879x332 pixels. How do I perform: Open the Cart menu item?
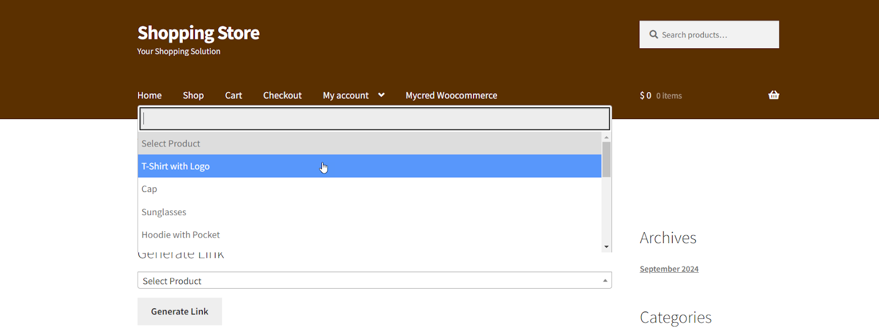coord(233,95)
